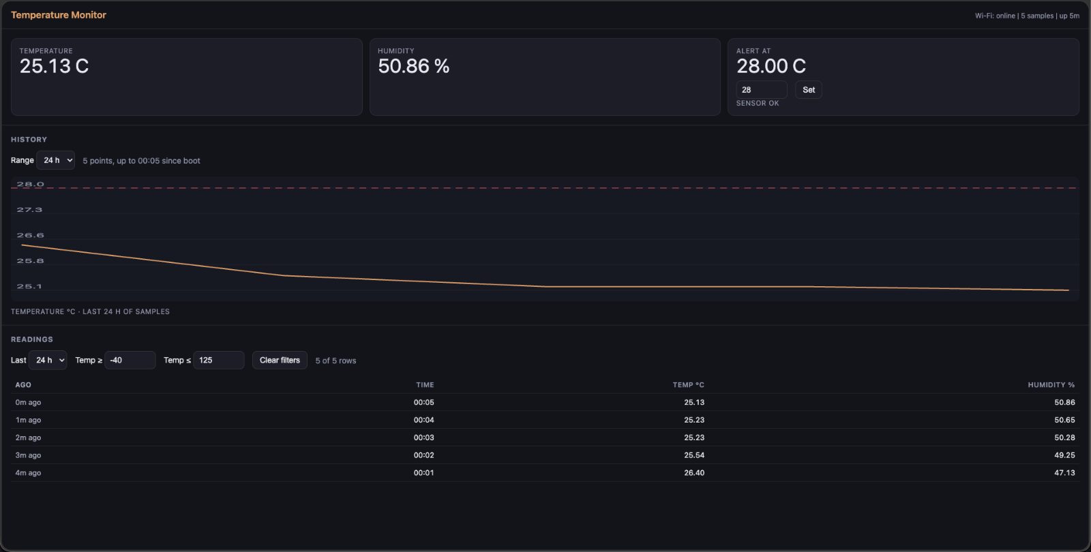Image resolution: width=1091 pixels, height=552 pixels.
Task: Click the Clear filters button
Action: click(x=280, y=360)
